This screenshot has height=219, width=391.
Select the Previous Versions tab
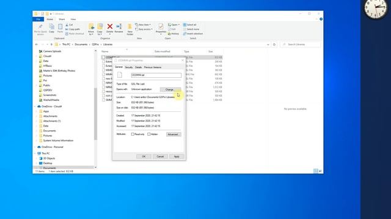point(153,68)
